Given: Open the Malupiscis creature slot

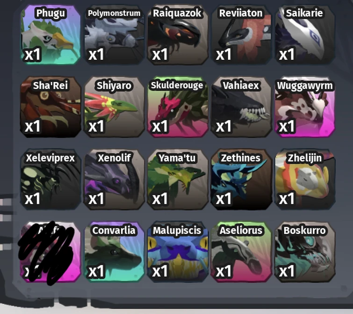Looking at the screenshot, I should point(178,252).
